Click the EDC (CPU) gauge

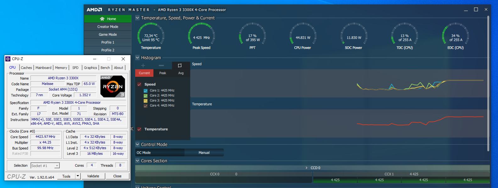[x=456, y=36]
